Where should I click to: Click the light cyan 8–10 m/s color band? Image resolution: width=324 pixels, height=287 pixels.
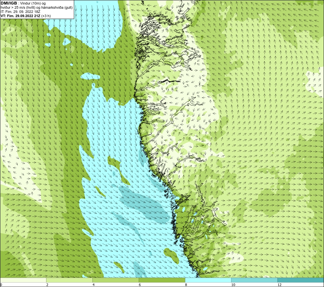click(x=208, y=280)
